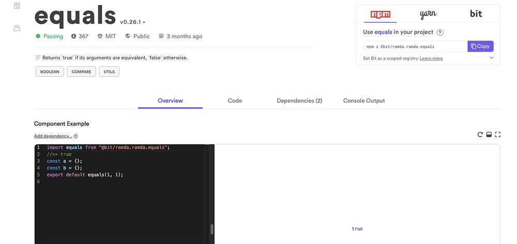517x244 pixels.
Task: Click the 3 months ago text
Action: [x=185, y=36]
